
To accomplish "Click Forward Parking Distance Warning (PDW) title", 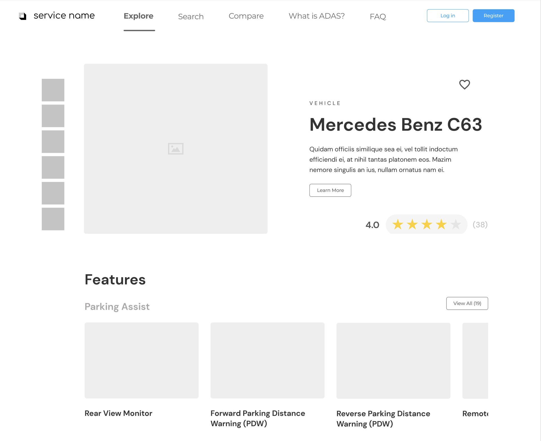I will [258, 418].
